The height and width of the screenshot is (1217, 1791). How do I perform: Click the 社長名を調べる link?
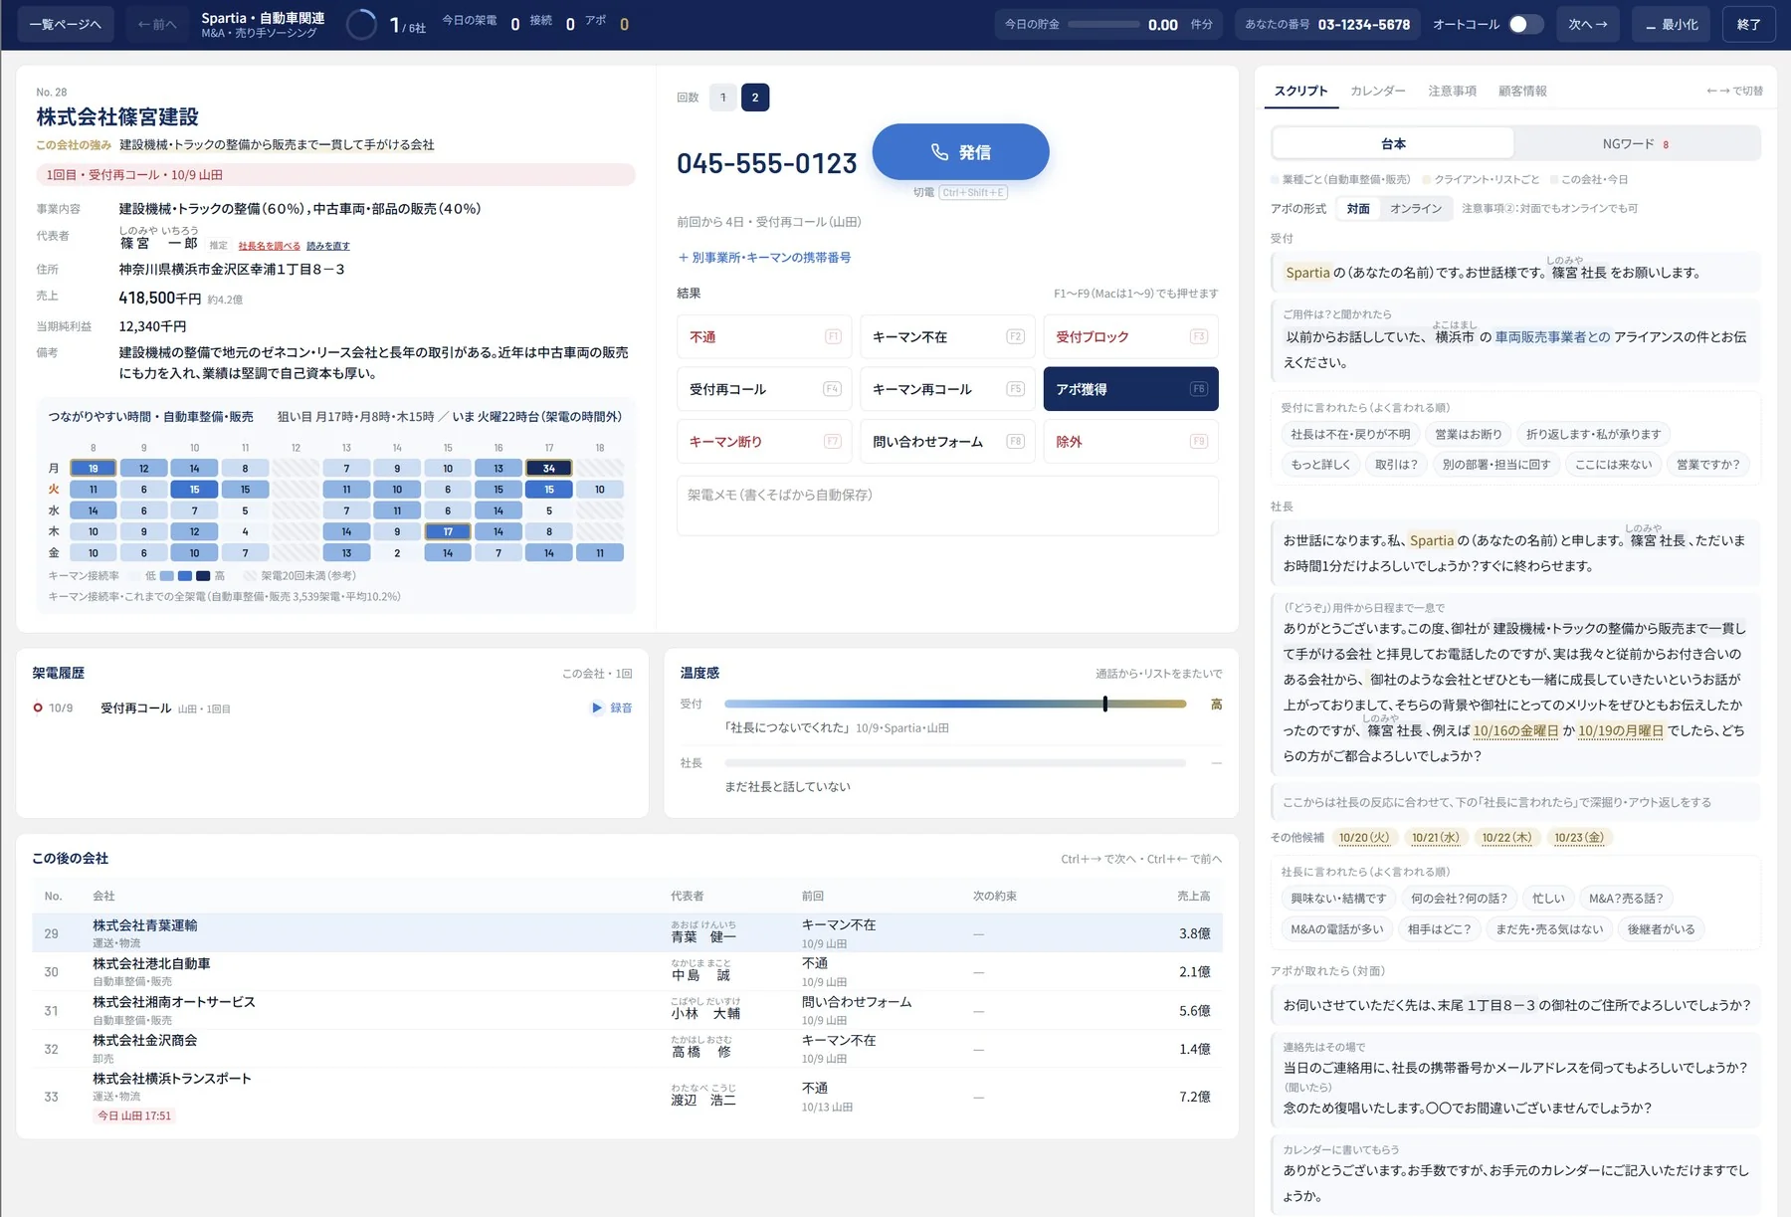coord(269,246)
